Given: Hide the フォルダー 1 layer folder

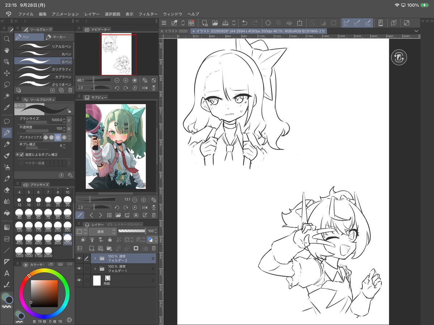Looking at the screenshot, I should (x=79, y=269).
